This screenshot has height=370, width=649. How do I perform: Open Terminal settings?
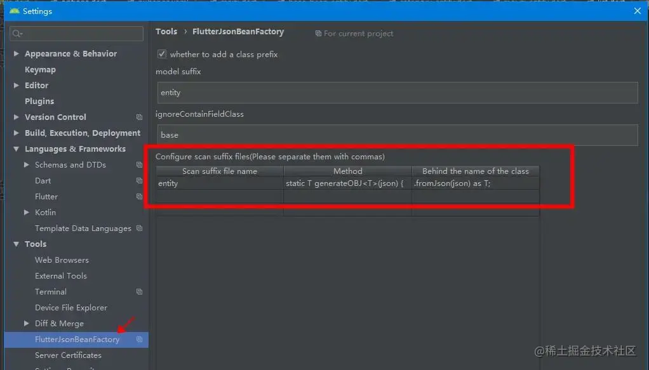[51, 292]
